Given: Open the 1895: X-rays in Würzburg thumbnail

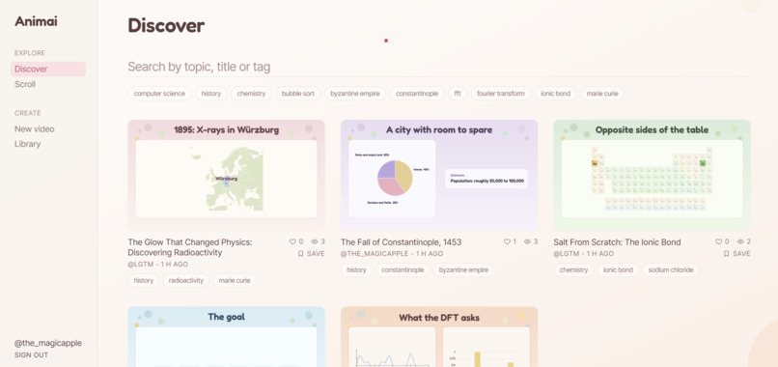Looking at the screenshot, I should [226, 175].
